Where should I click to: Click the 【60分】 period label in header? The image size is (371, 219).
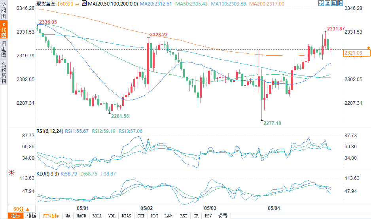click(x=65, y=4)
